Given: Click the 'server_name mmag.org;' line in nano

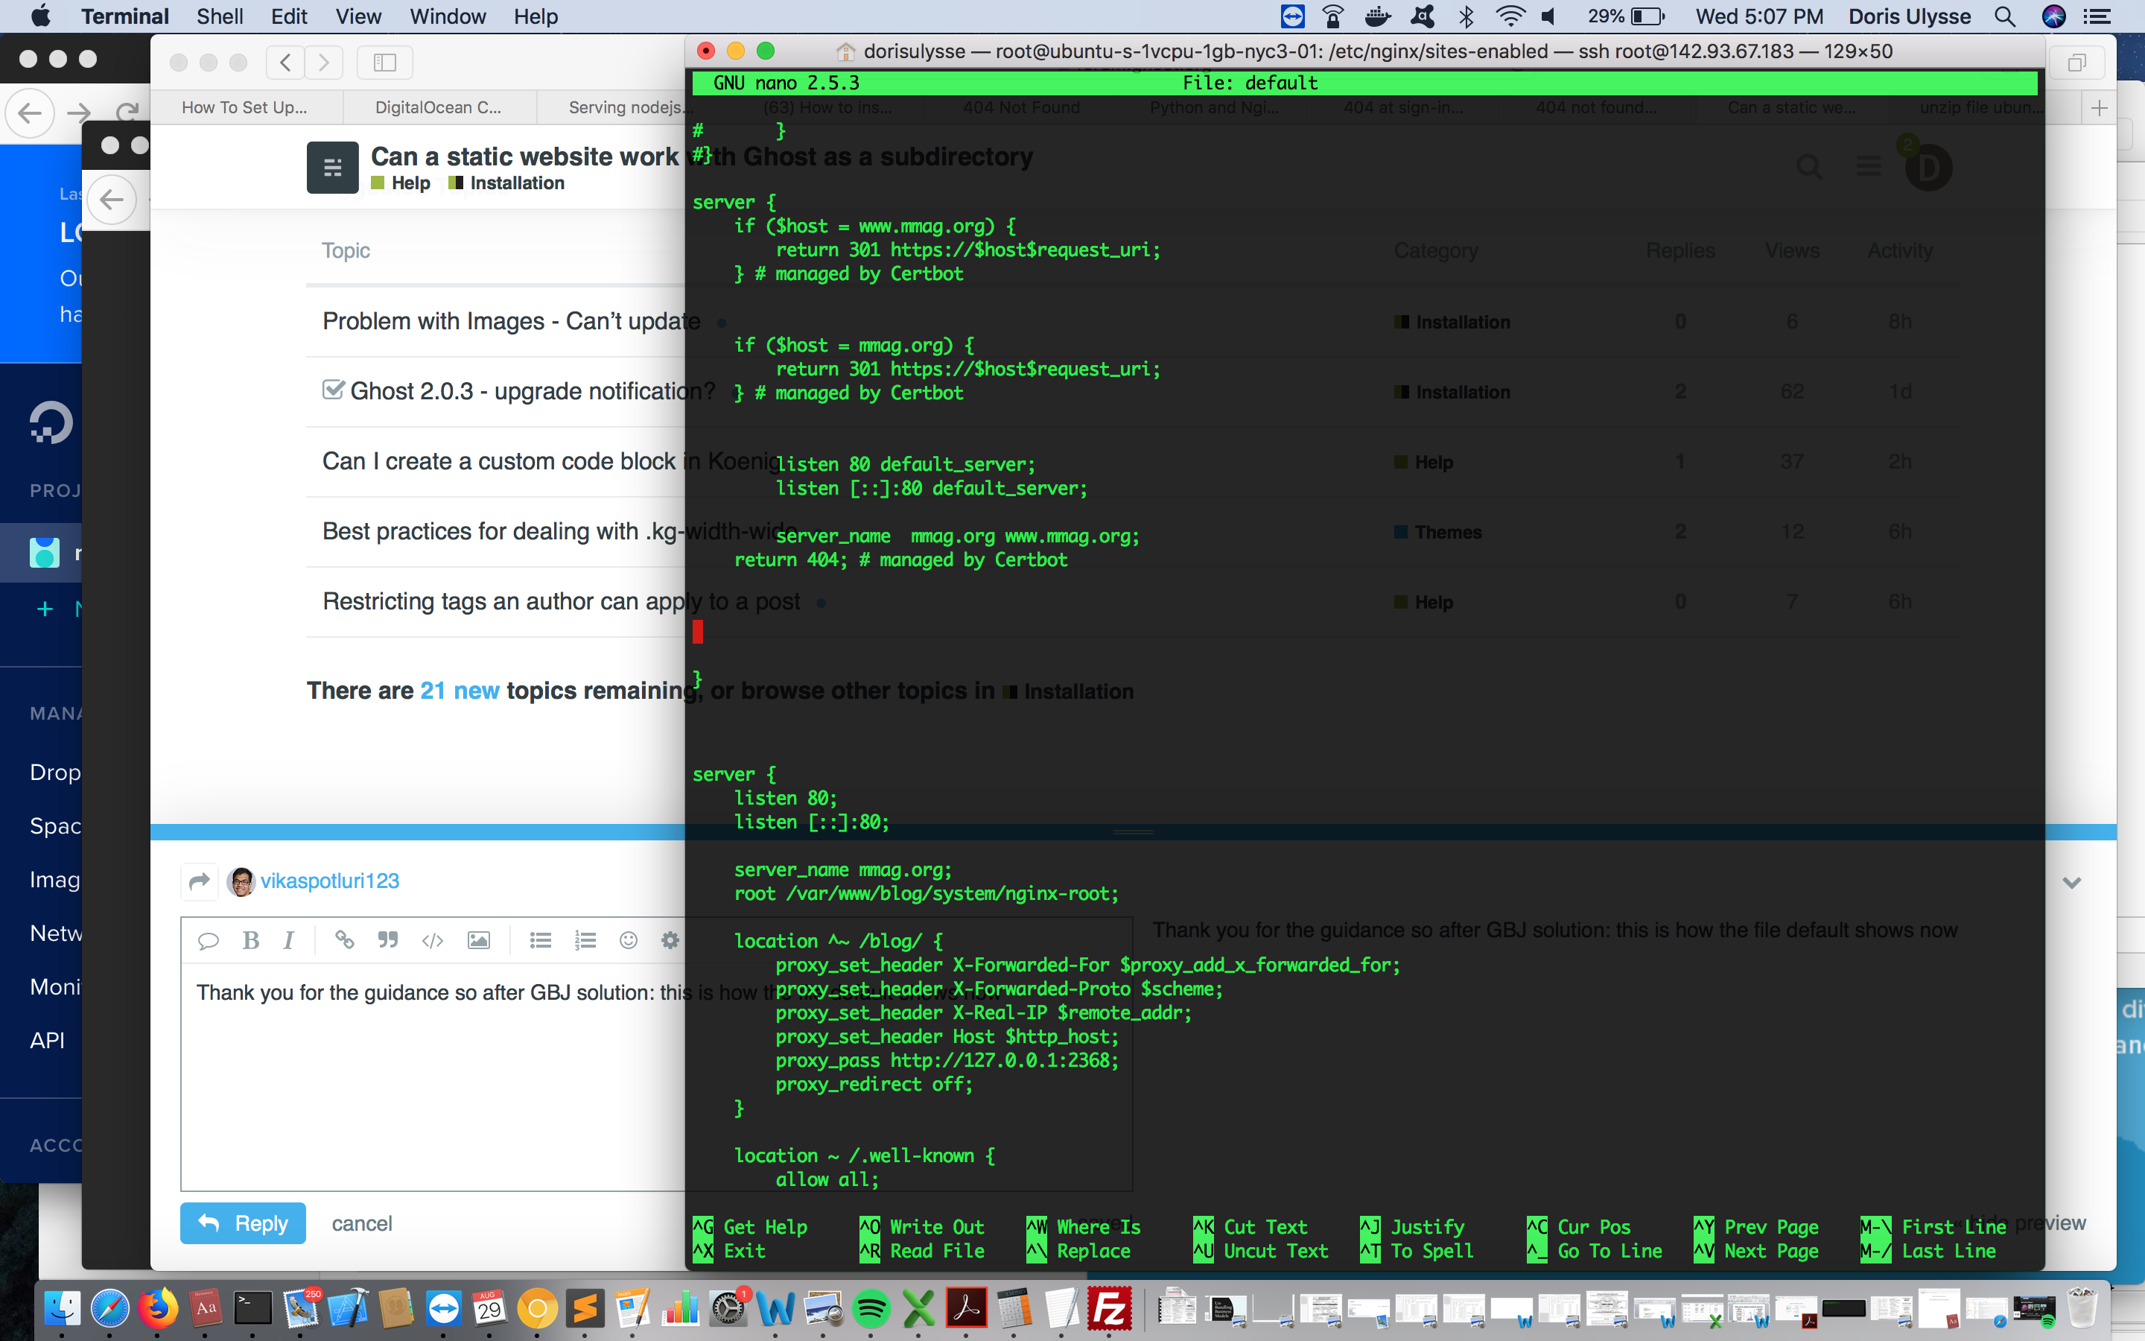Looking at the screenshot, I should click(842, 870).
